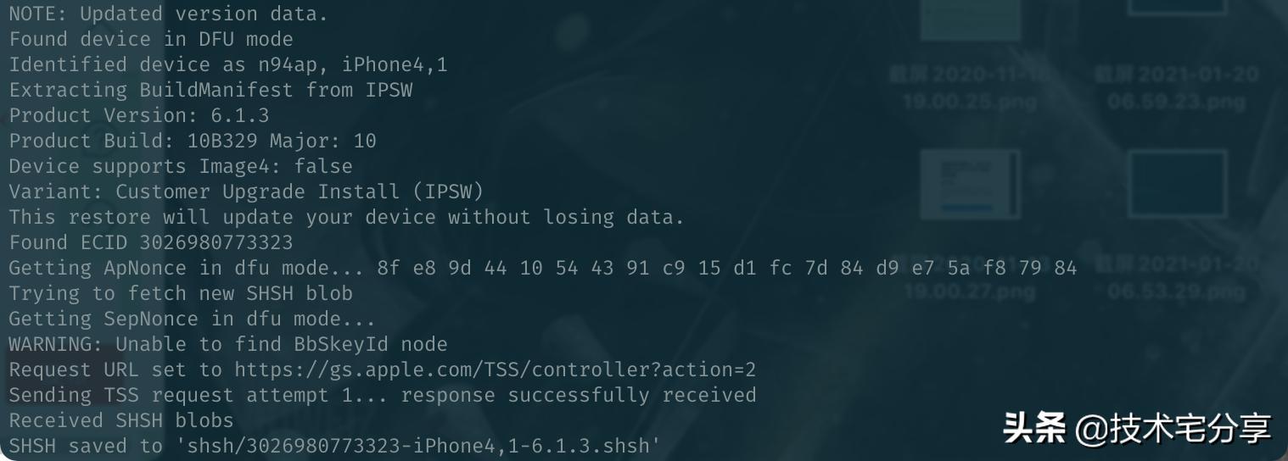Click the 'Device supports Image4: false' line
This screenshot has height=461, width=1288.
(x=180, y=166)
